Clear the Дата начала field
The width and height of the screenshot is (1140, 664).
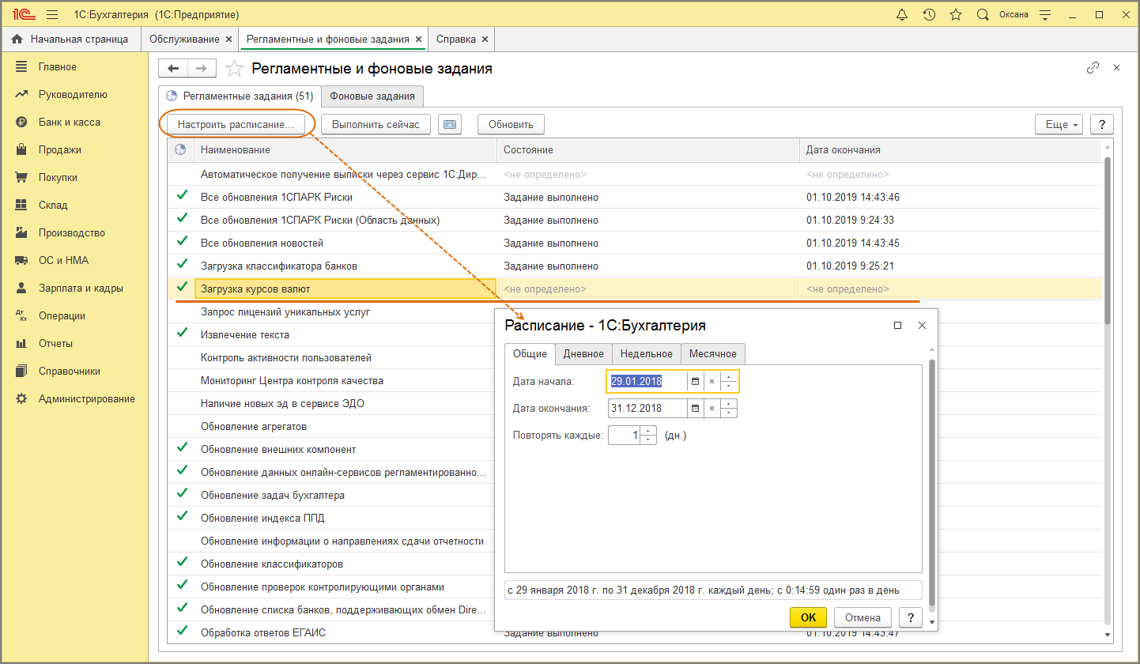click(x=712, y=382)
